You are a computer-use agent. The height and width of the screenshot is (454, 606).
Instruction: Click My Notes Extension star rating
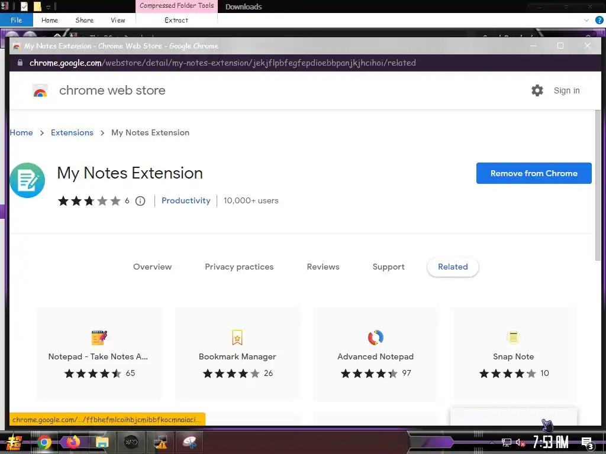(89, 201)
